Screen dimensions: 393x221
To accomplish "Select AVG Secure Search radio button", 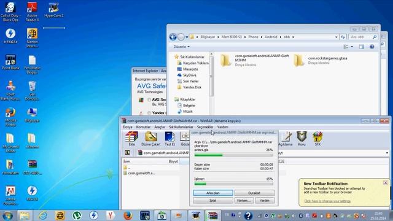I will (x=149, y=99).
